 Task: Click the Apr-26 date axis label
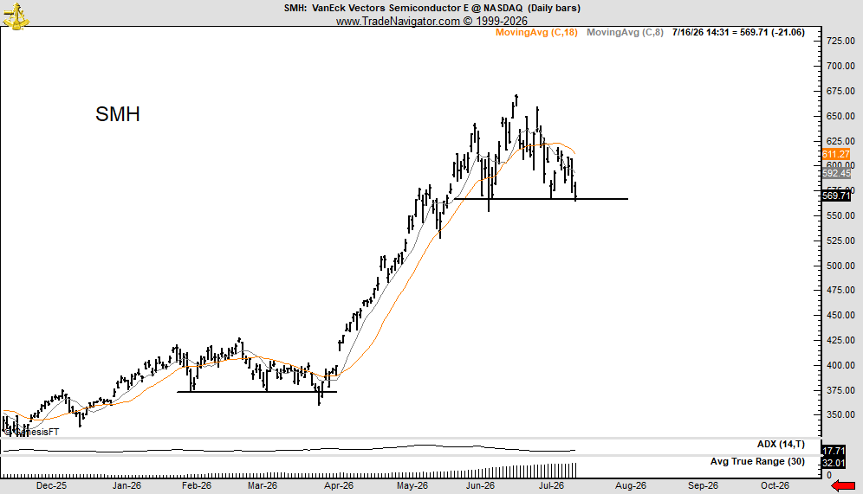click(339, 485)
